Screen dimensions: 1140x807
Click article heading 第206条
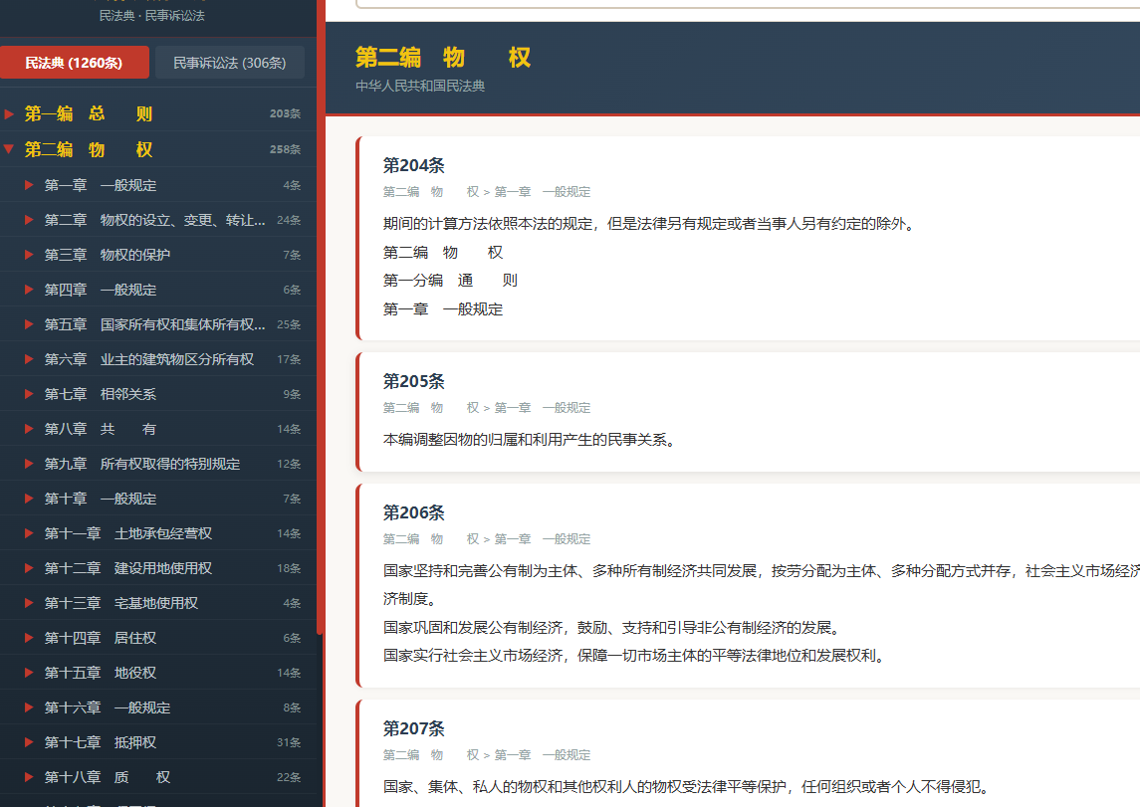[x=414, y=512]
